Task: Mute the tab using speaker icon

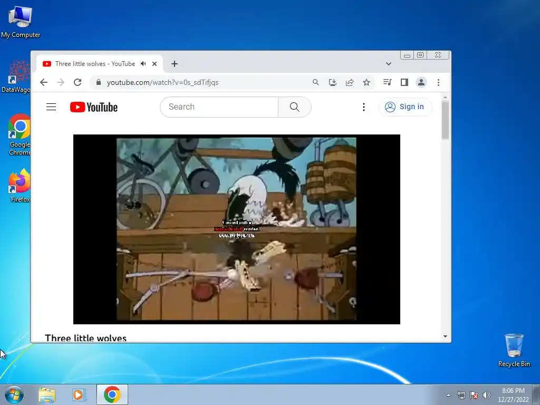Action: [143, 64]
